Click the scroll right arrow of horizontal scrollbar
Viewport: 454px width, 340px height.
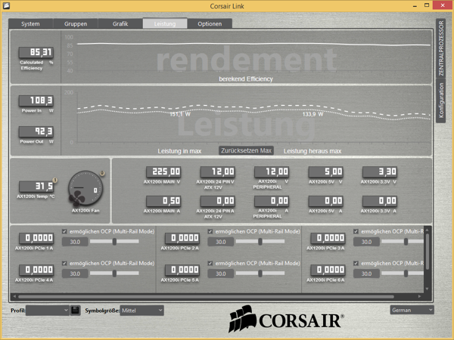[x=419, y=296]
